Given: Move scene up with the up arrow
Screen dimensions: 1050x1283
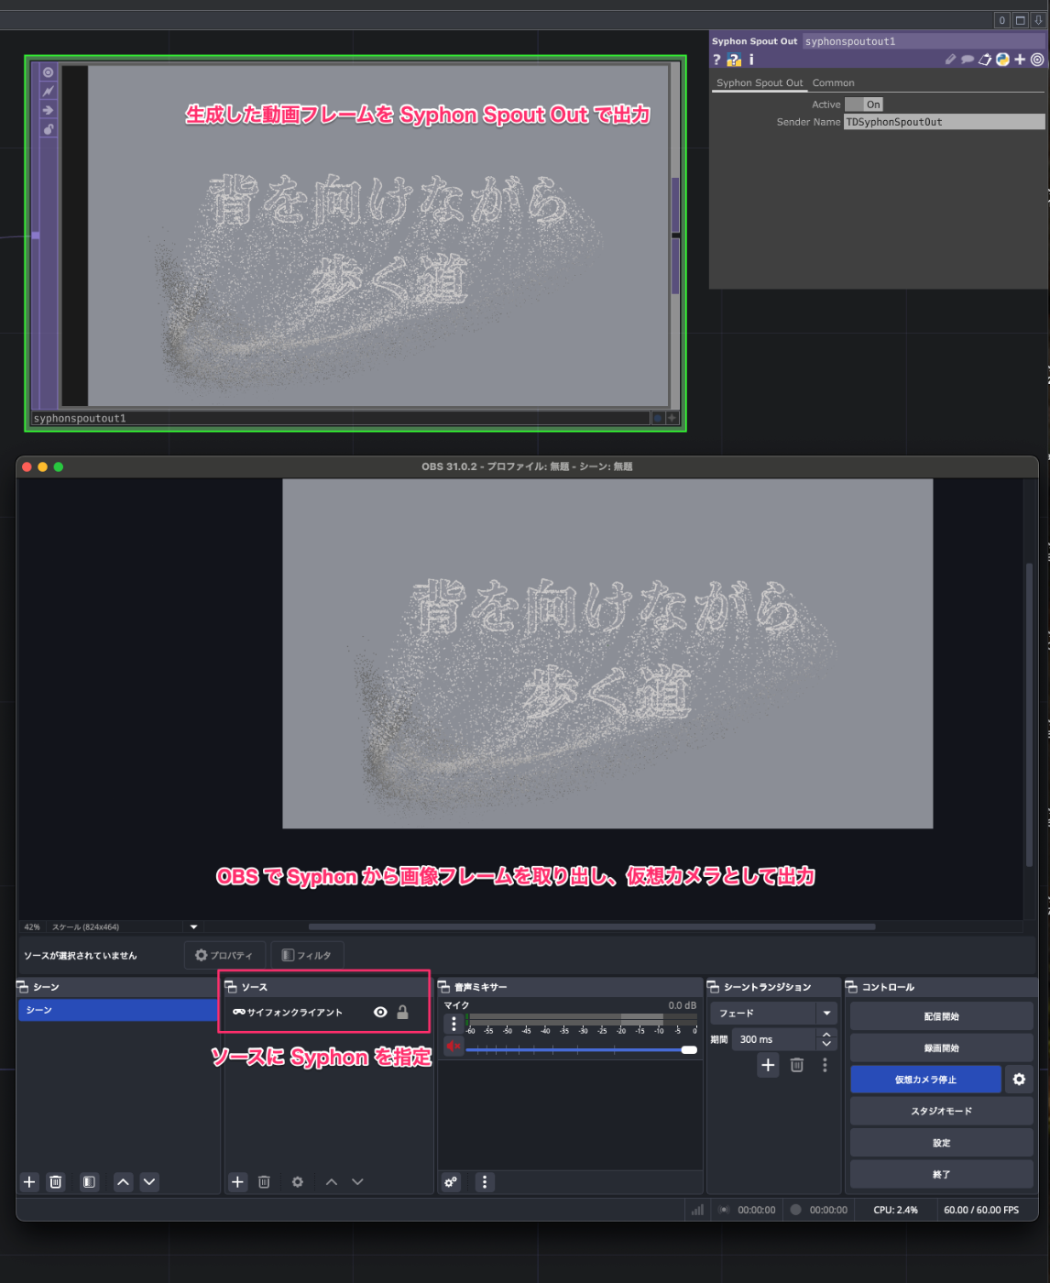Looking at the screenshot, I should click(123, 1181).
